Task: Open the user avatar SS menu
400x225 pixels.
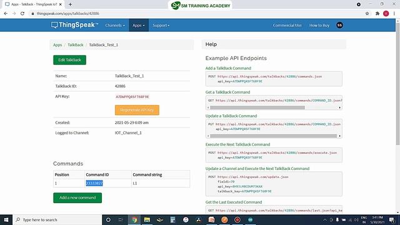Action: click(339, 25)
